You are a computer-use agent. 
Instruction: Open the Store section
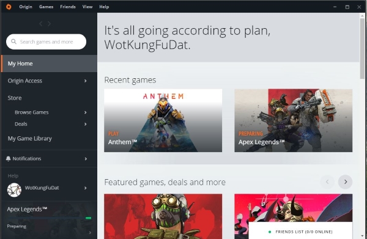(x=15, y=98)
